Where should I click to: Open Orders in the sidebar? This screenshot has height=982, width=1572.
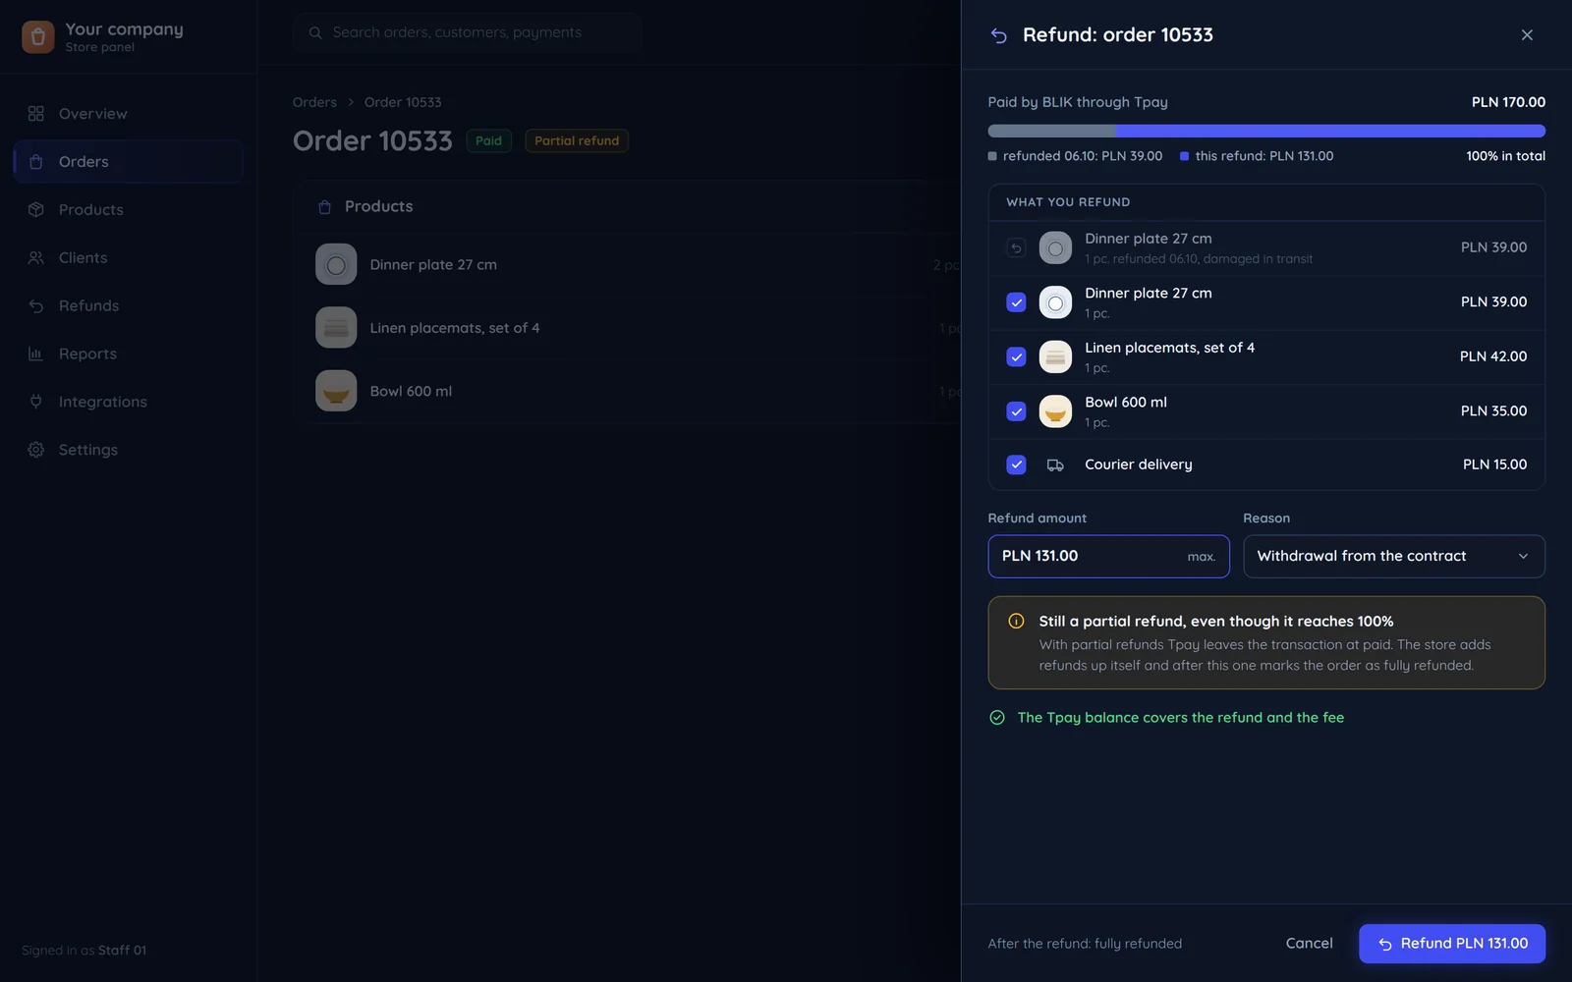(129, 162)
